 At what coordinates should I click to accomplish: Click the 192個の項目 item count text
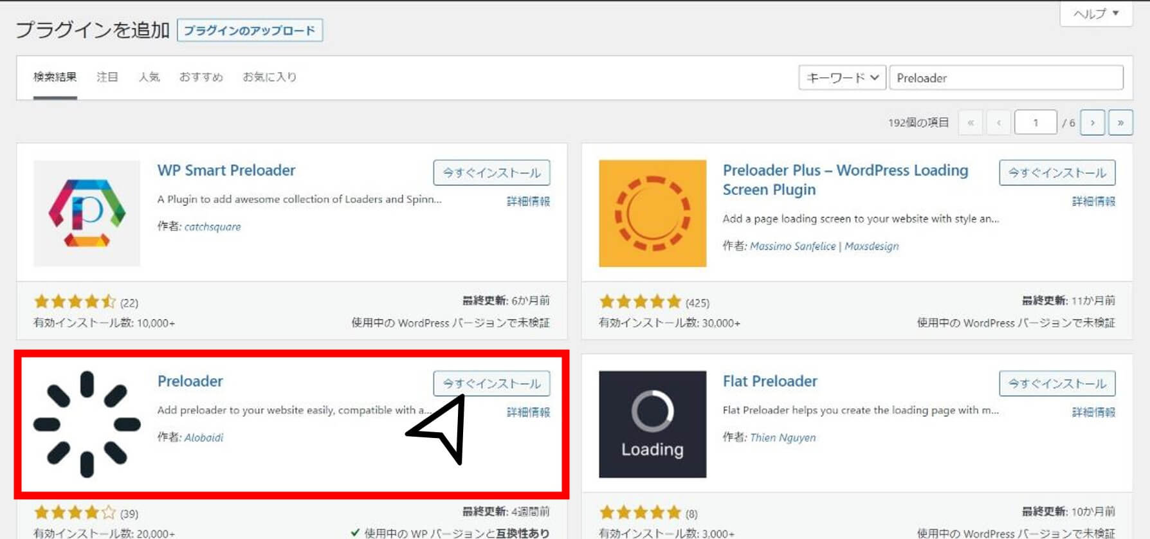click(918, 122)
